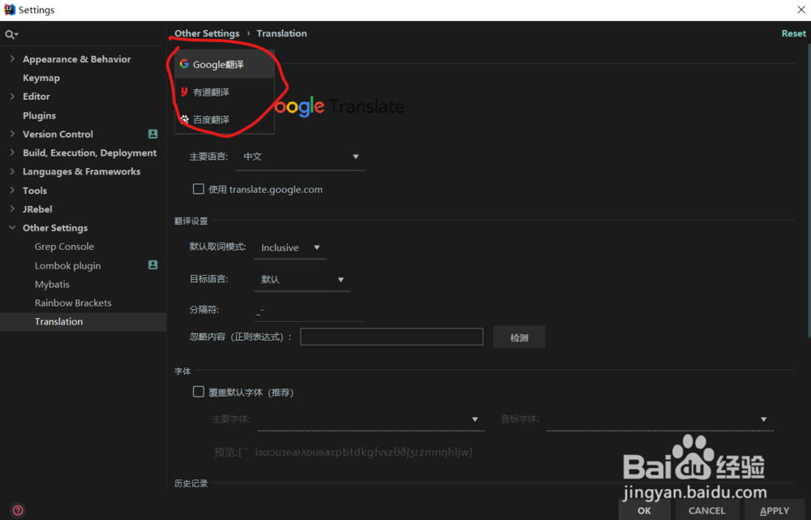Expand the JRebel section arrow

click(12, 208)
